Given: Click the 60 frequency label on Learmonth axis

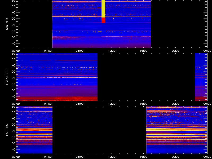Looking at the screenshot, I should point(13,90).
